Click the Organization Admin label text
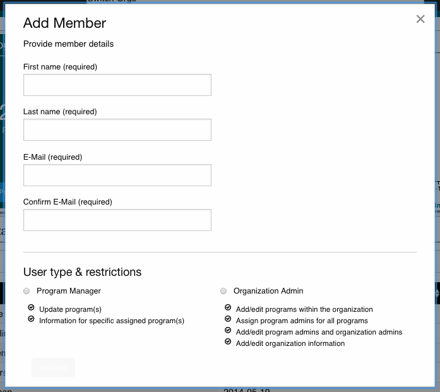 click(x=268, y=291)
